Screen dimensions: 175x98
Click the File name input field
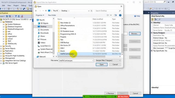tap(75, 60)
